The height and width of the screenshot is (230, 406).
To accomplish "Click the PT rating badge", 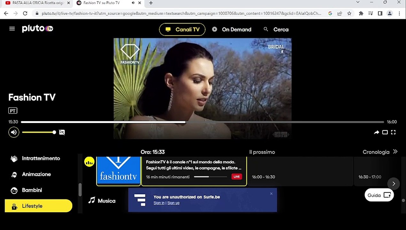I will pos(13,111).
